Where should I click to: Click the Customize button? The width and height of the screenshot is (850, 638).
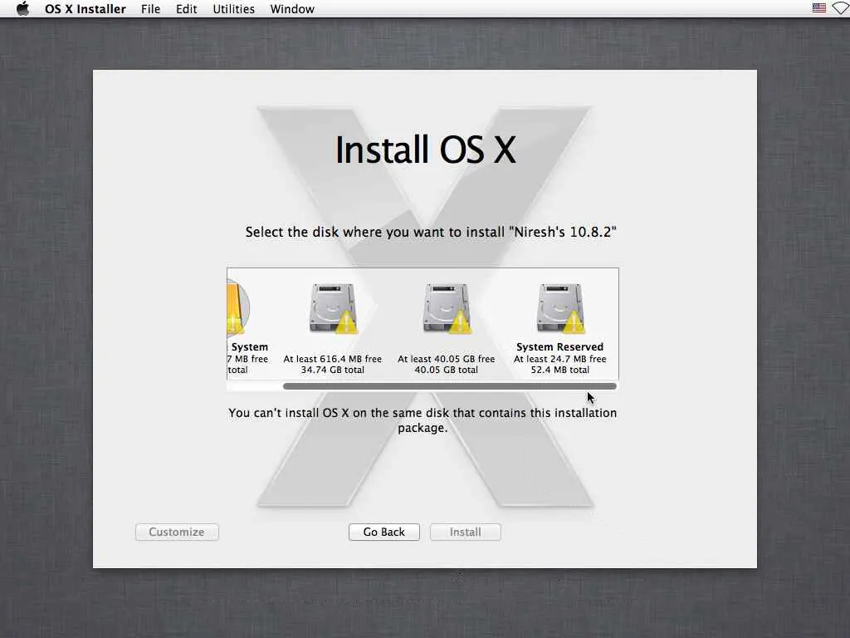click(x=177, y=532)
